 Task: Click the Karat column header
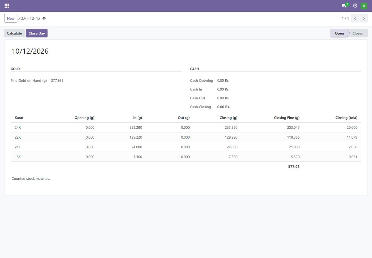click(19, 118)
